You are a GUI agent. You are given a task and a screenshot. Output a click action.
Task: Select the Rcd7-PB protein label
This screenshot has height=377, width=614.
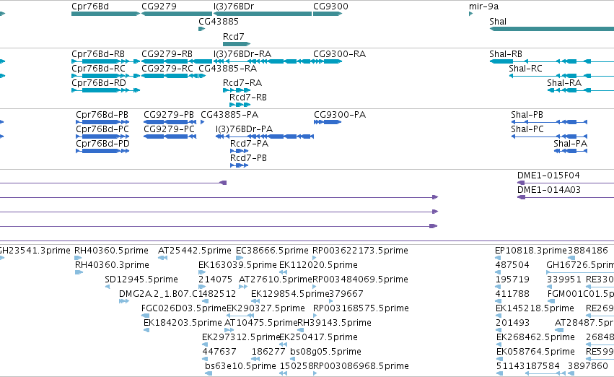248,158
